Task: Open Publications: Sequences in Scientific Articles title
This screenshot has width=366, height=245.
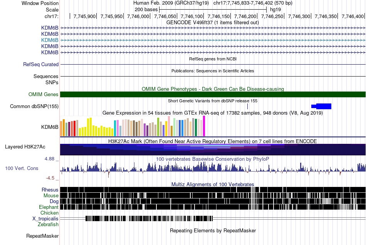Action: pyautogui.click(x=213, y=71)
